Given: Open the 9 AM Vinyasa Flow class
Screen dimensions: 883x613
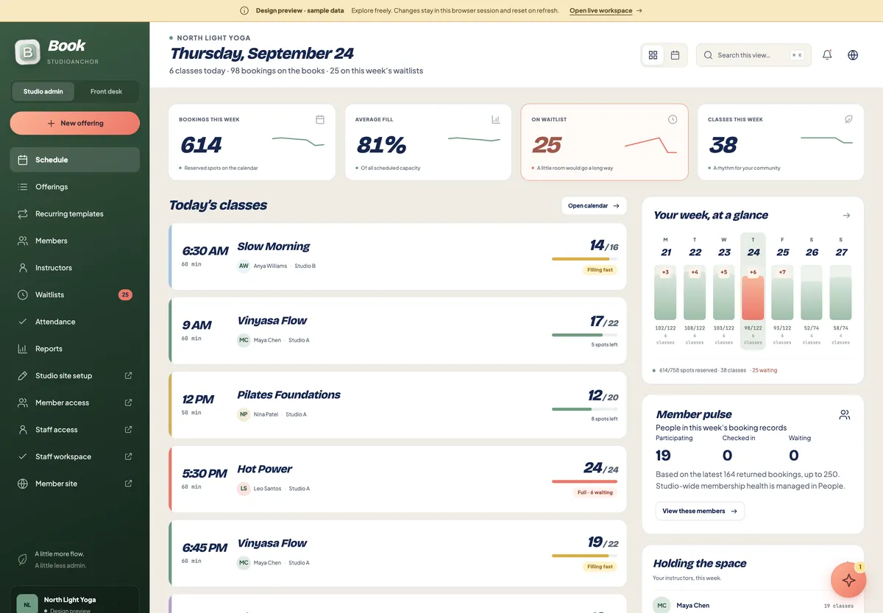Looking at the screenshot, I should tap(397, 331).
